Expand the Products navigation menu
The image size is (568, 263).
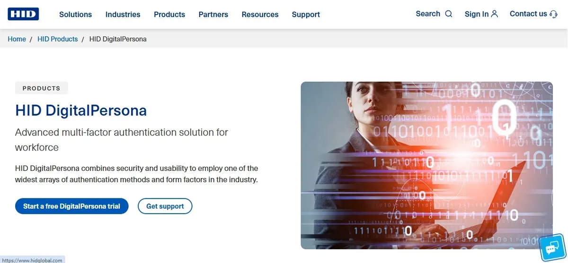pos(169,15)
